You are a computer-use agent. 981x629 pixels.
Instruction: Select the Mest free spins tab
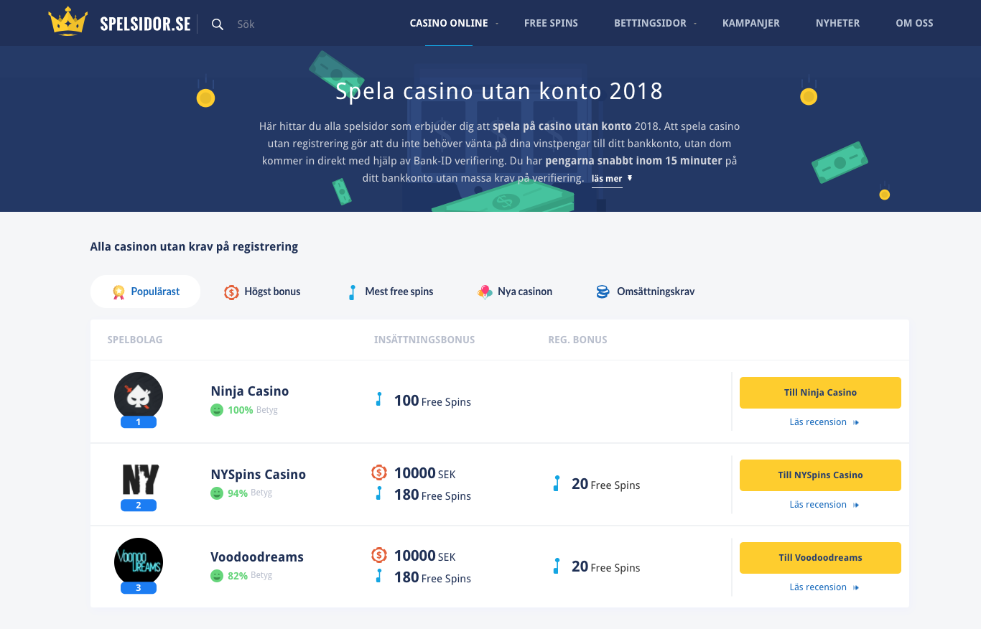[x=391, y=292]
